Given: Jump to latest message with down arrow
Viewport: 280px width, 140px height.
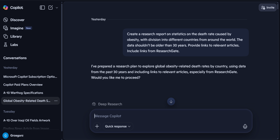Looking at the screenshot, I should click(x=171, y=102).
